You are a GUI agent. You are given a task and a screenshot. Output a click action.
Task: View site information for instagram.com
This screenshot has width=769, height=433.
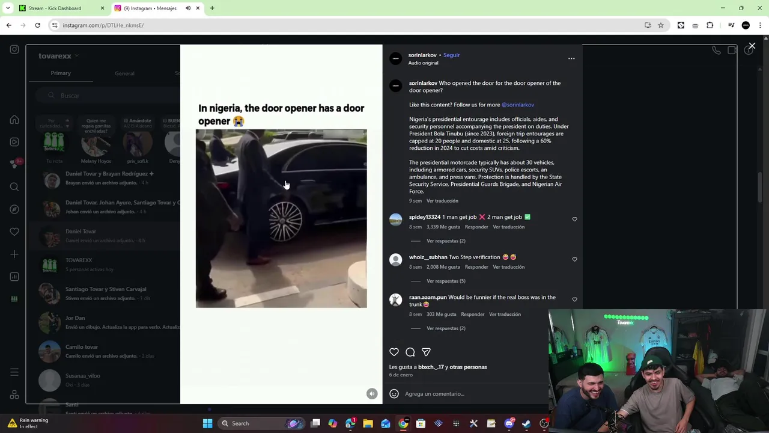point(55,25)
